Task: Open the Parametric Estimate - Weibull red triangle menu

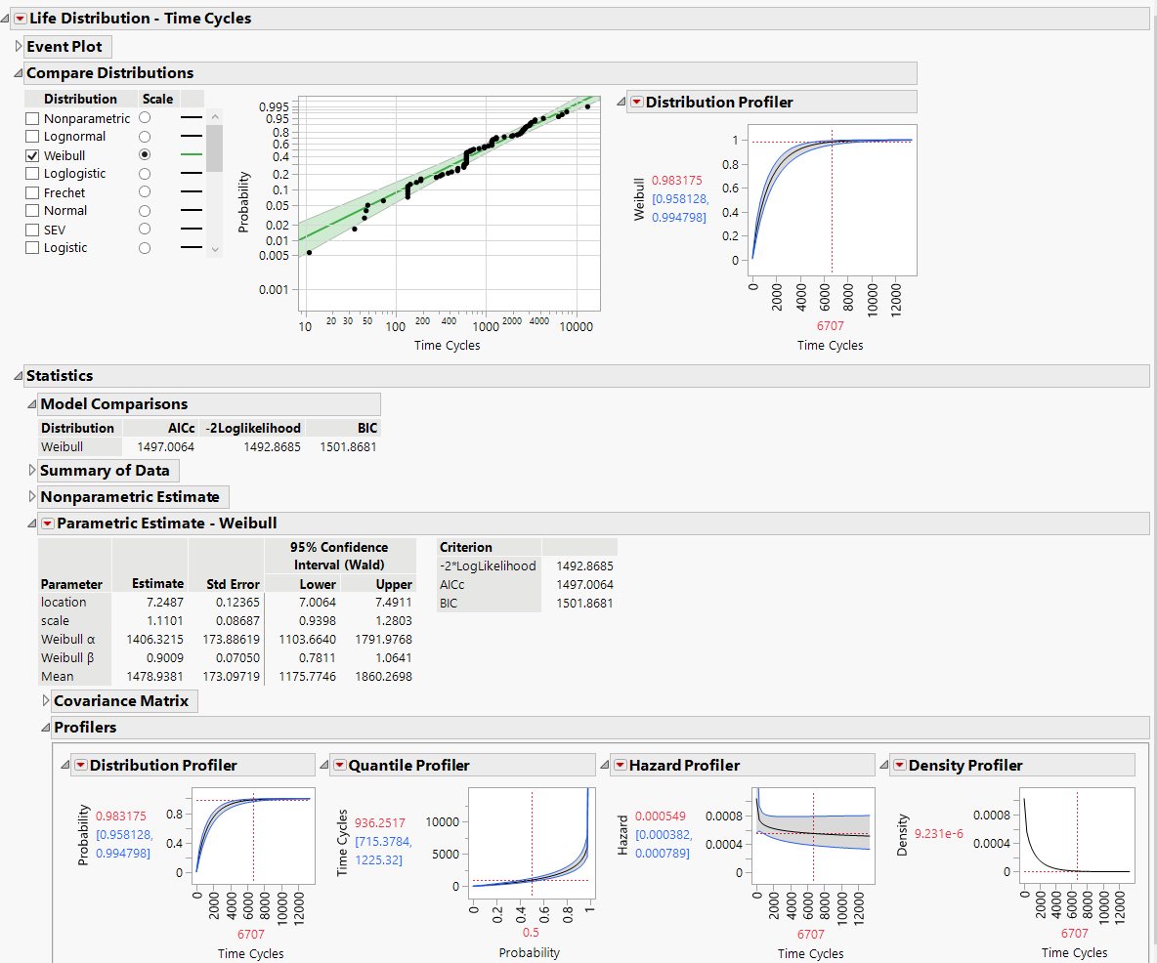Action: (48, 523)
